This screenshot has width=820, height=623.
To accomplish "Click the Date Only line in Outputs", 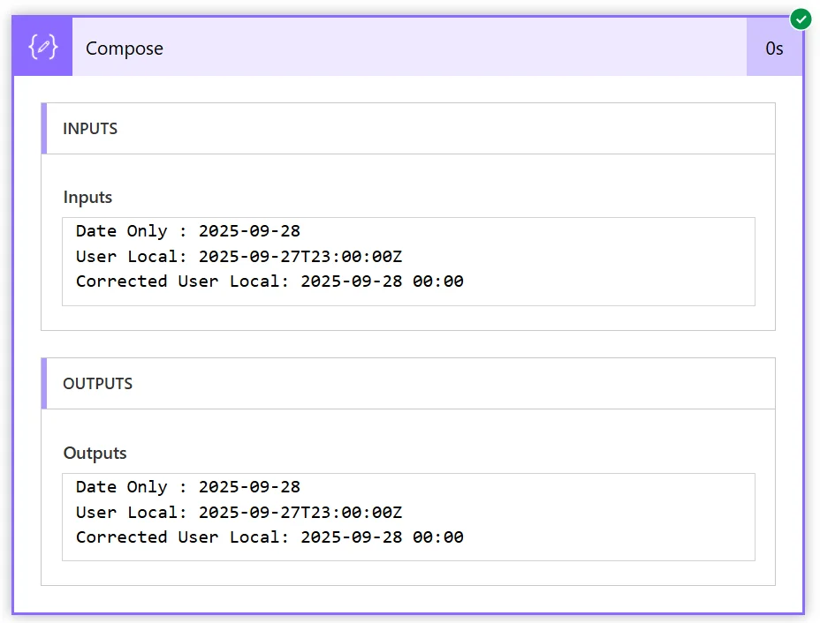I will pyautogui.click(x=188, y=487).
